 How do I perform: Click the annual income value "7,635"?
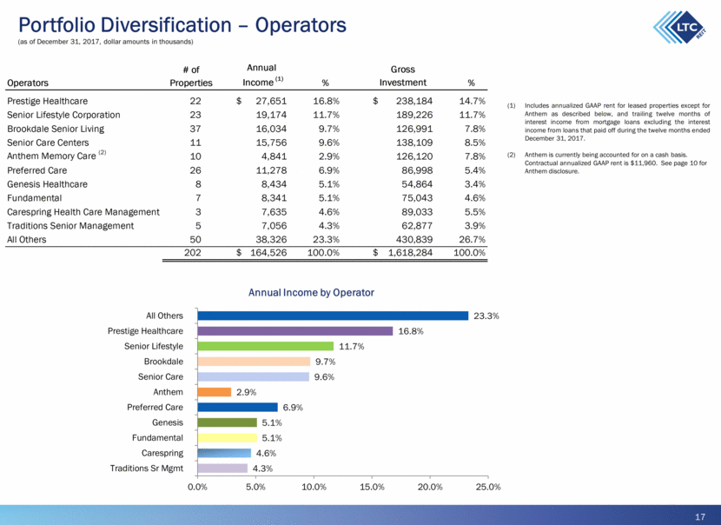pos(274,212)
